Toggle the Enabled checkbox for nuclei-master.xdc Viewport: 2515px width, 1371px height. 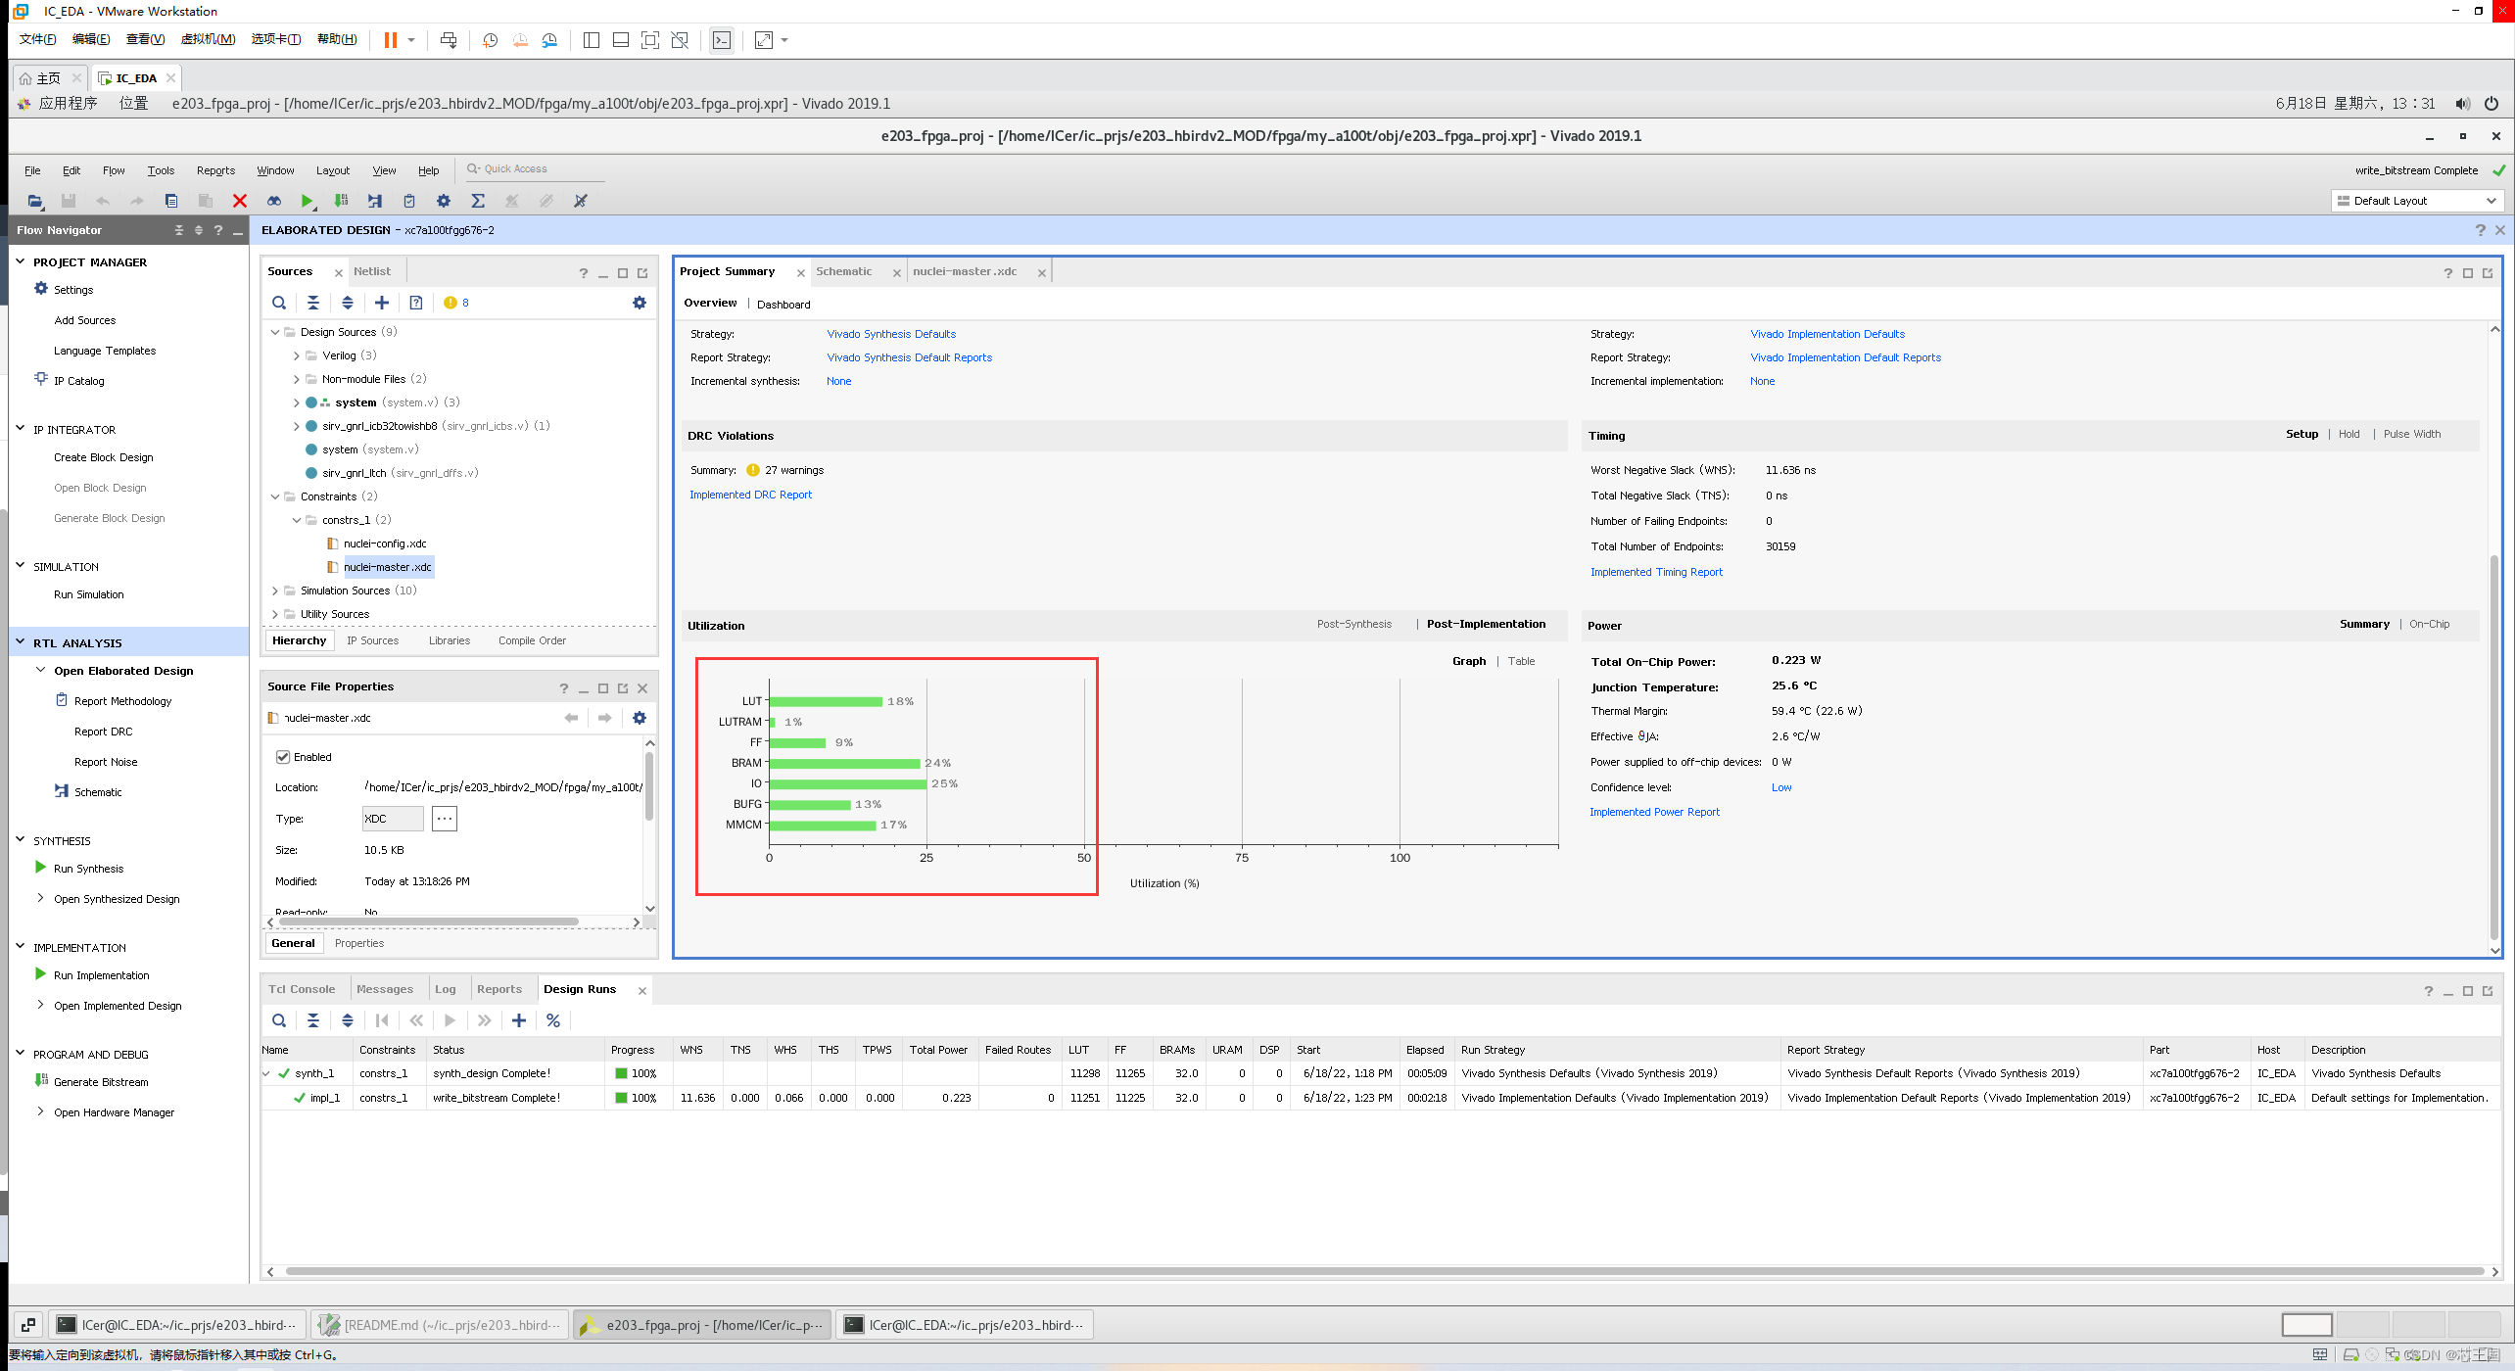283,757
